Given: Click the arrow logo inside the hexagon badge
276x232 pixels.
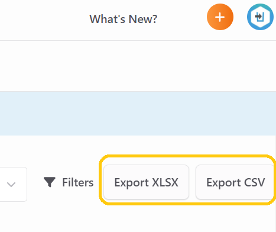Looking at the screenshot, I should (259, 17).
